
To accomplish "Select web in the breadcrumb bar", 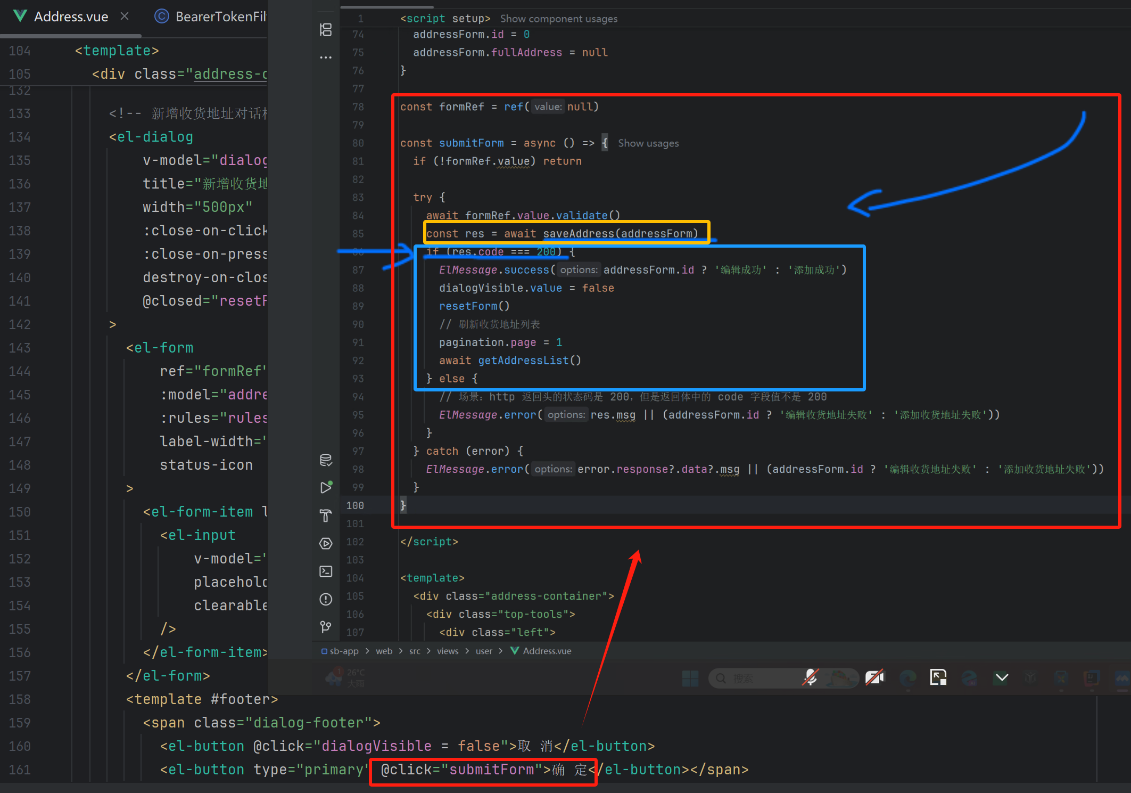I will (x=384, y=651).
